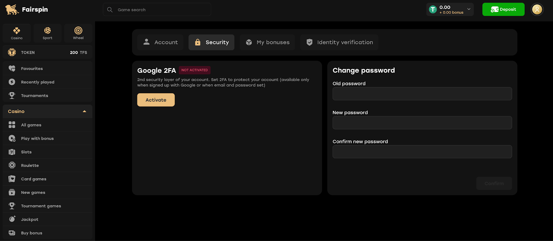553x241 pixels.
Task: Open Recently played in sidebar
Action: point(38,82)
